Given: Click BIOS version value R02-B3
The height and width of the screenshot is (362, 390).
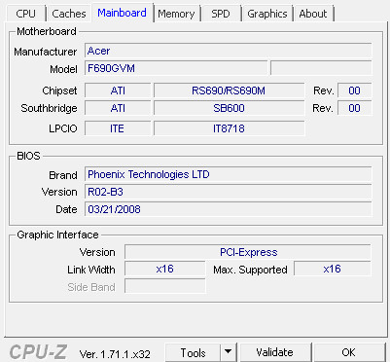Looking at the screenshot, I should pos(228,192).
